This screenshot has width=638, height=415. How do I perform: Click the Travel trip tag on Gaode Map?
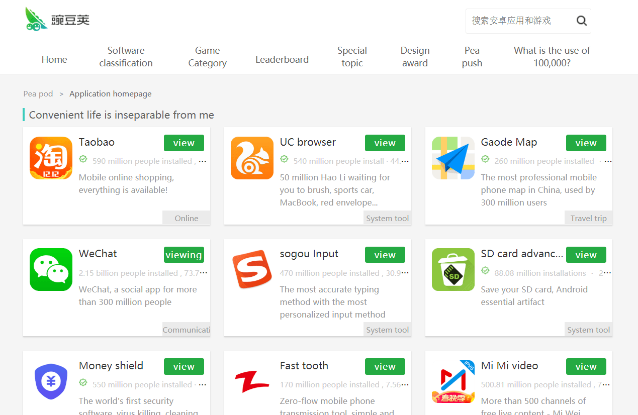coord(589,218)
